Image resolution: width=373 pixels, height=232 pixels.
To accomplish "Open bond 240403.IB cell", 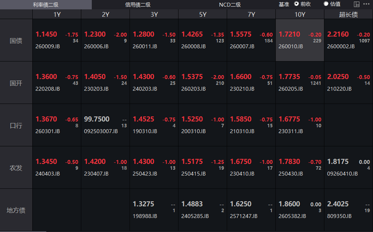I will 57,167.
